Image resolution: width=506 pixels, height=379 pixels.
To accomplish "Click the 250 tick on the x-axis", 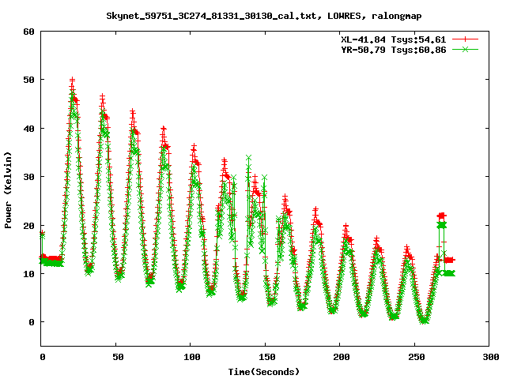I will pyautogui.click(x=413, y=357).
